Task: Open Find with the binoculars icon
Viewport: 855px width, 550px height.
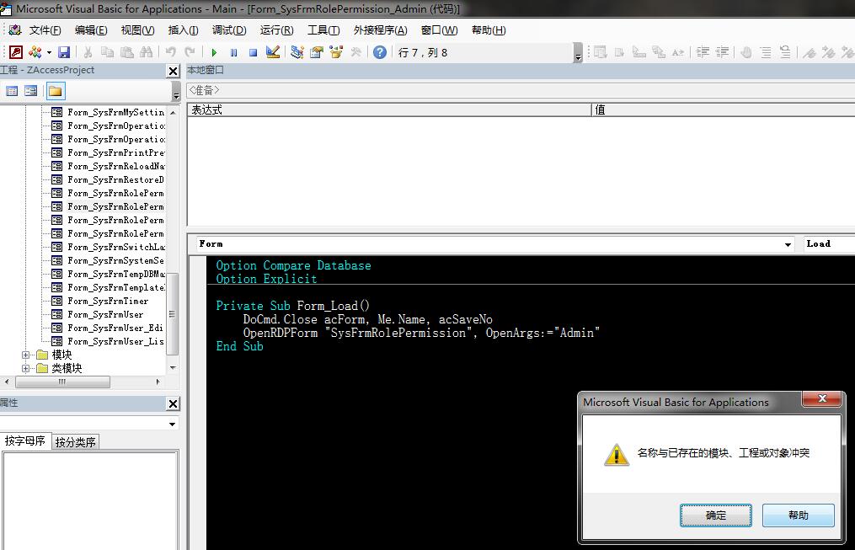Action: pos(146,52)
